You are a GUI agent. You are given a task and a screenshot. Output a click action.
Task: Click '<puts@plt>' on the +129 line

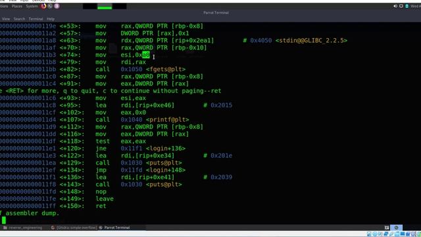coord(164,163)
